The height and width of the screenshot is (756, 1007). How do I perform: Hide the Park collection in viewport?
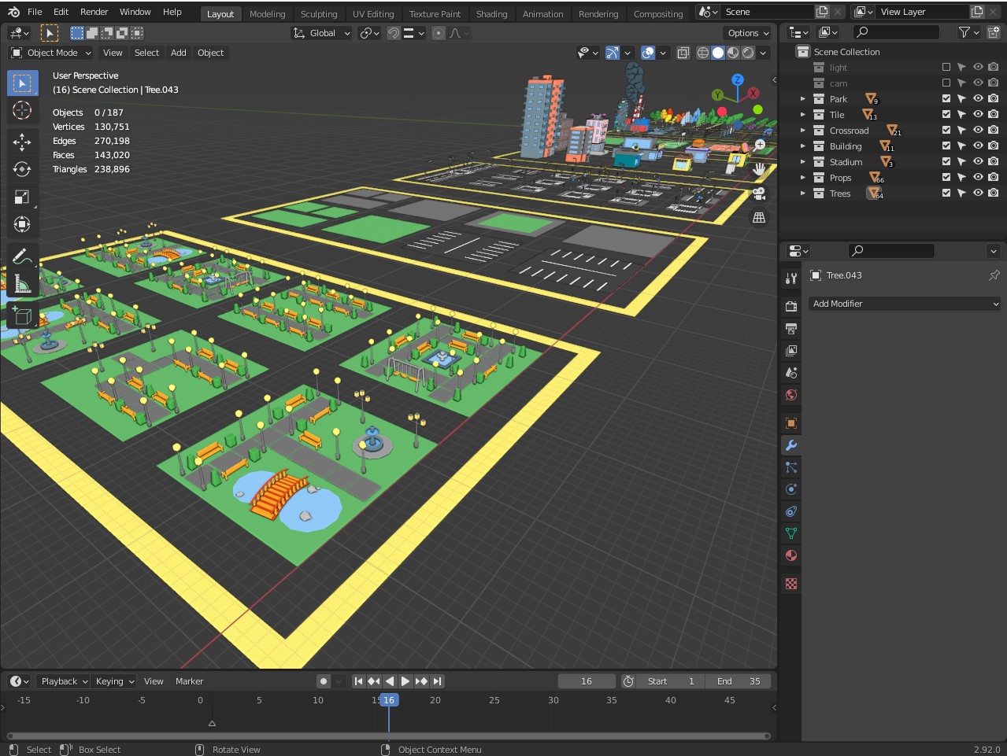978,99
